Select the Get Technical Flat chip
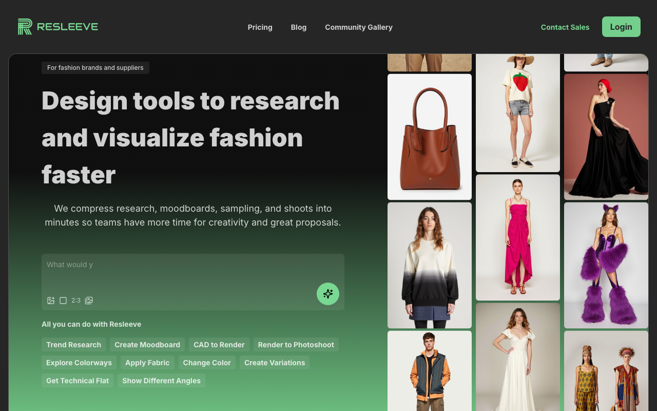 tap(78, 381)
